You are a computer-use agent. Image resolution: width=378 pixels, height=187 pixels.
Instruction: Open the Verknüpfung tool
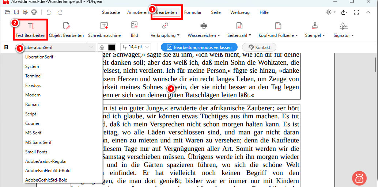click(165, 30)
